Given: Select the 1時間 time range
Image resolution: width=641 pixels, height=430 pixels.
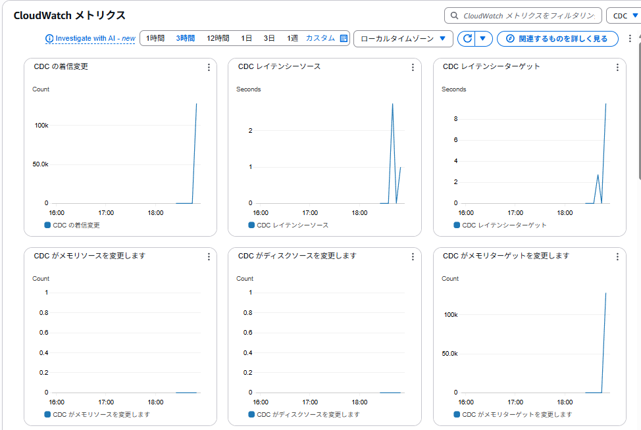Looking at the screenshot, I should click(155, 39).
